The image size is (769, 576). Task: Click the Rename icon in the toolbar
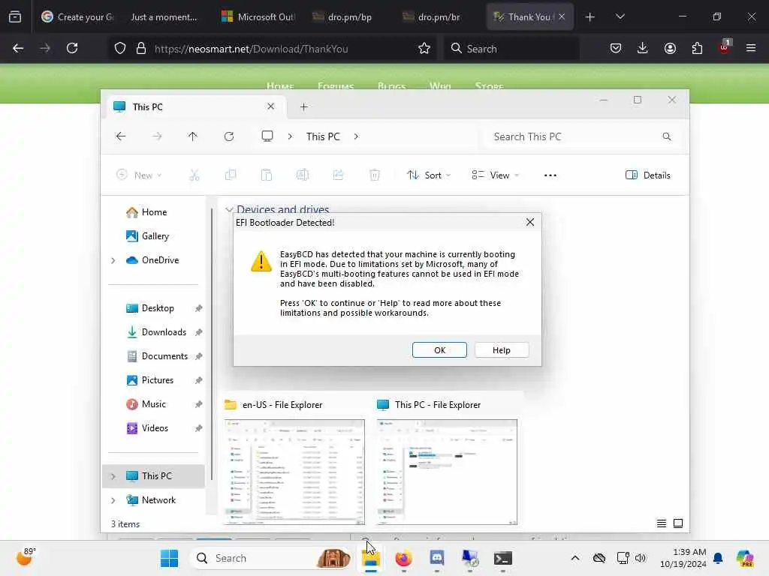[x=303, y=175]
